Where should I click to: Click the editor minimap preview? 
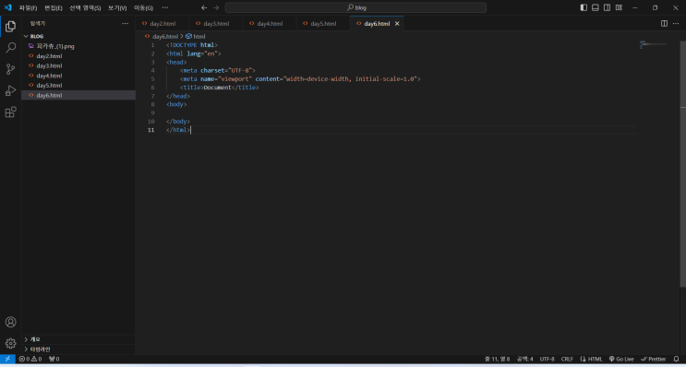(653, 44)
